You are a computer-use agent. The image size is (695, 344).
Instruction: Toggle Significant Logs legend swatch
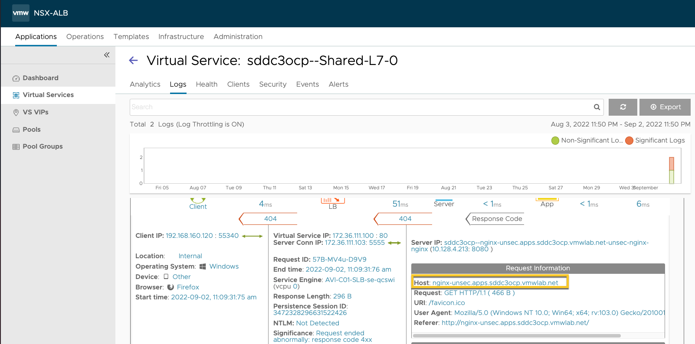(629, 140)
